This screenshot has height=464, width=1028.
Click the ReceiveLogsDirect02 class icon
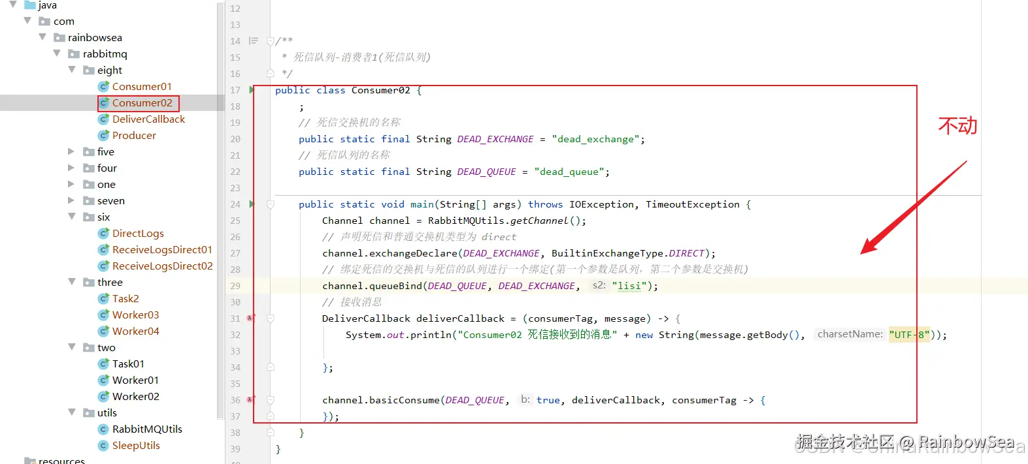(103, 266)
